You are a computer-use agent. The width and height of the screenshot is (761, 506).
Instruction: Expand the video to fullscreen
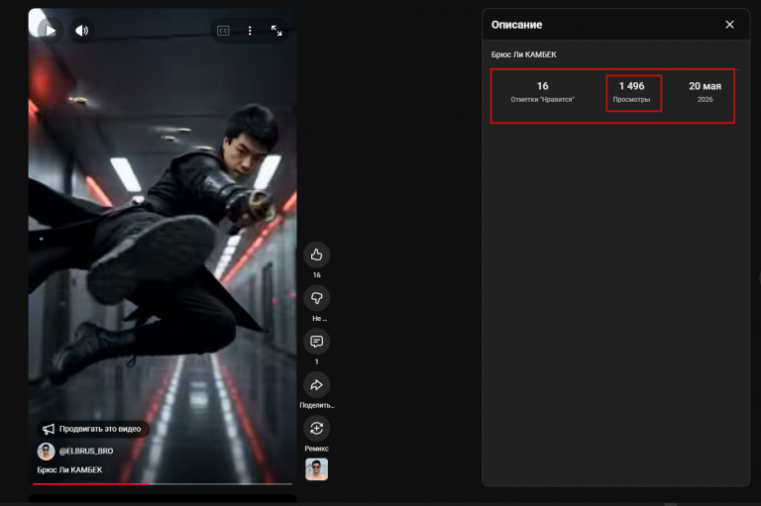[276, 31]
